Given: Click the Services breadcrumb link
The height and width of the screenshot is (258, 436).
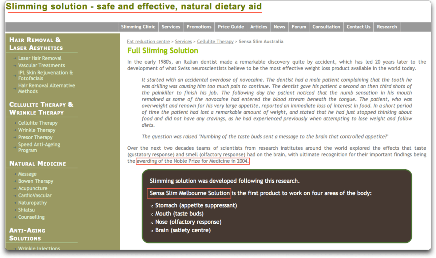Looking at the screenshot, I should coord(183,42).
